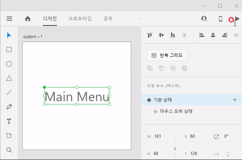Align selection to bottom
Image resolution: width=242 pixels, height=160 pixels.
[x=173, y=35]
